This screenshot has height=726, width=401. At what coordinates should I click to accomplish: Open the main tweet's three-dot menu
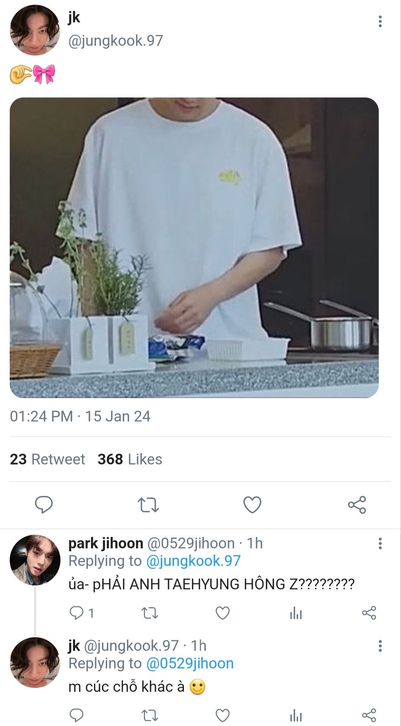[380, 22]
